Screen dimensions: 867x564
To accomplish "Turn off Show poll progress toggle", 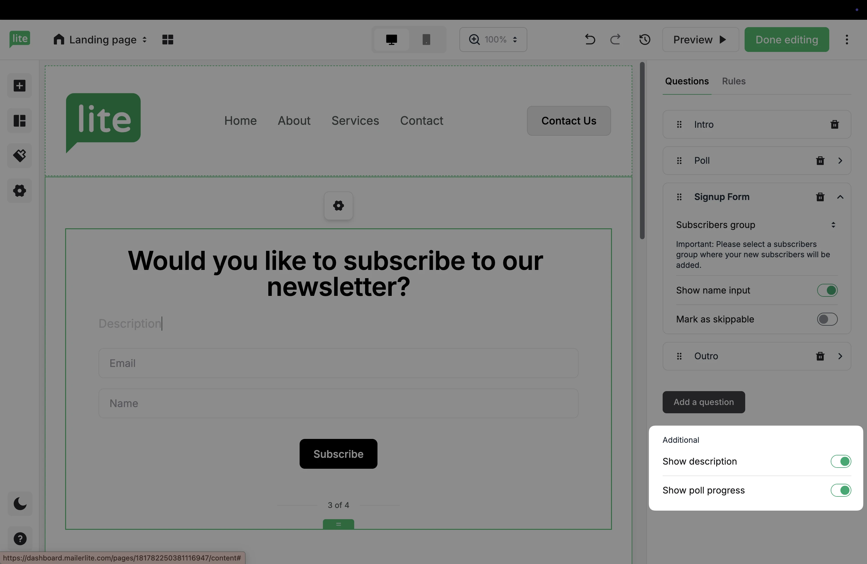I will 840,491.
